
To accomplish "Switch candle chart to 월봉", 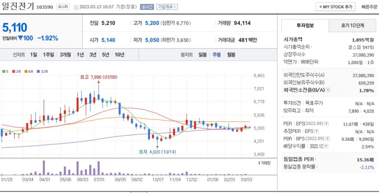I will [x=231, y=55].
